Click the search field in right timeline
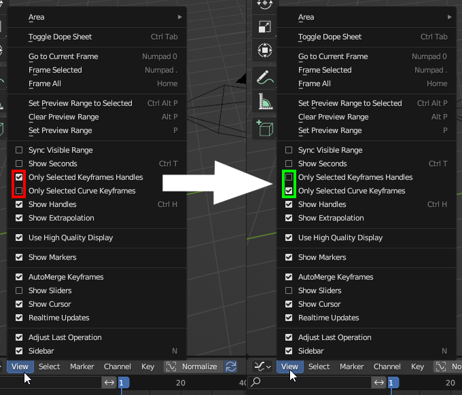The height and width of the screenshot is (395, 462). click(310, 382)
